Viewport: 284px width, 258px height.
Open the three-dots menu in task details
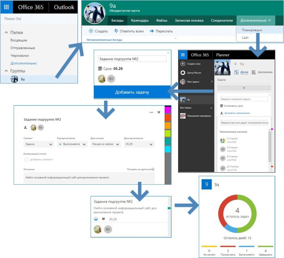point(151,112)
